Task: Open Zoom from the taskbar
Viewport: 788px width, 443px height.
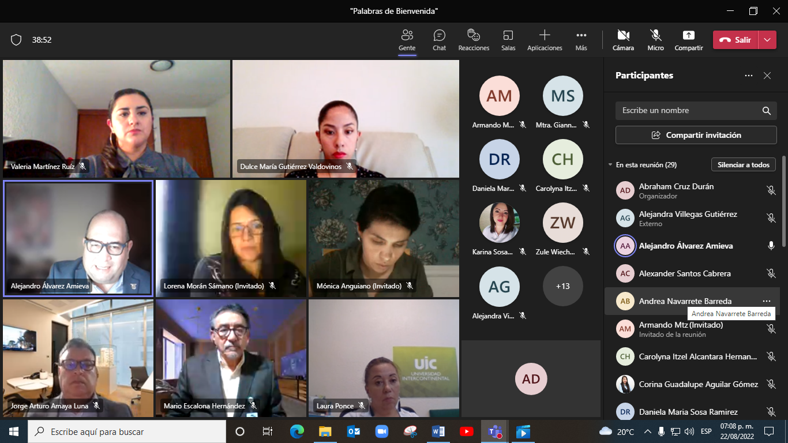Action: click(382, 431)
